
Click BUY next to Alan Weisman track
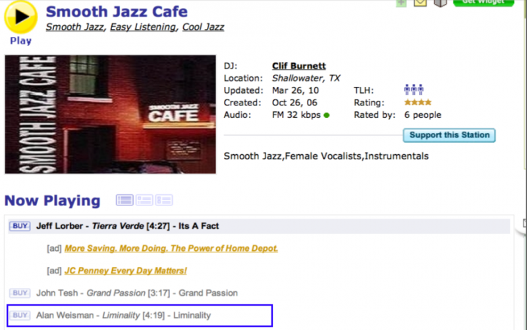20,316
